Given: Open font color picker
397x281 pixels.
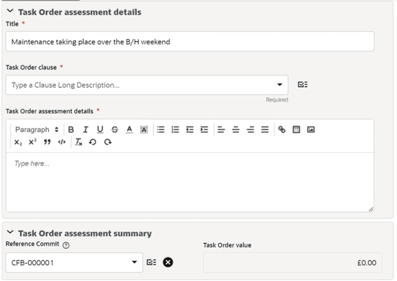Looking at the screenshot, I should click(x=129, y=130).
